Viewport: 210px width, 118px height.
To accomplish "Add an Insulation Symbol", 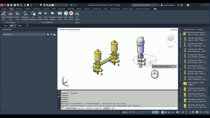I will tap(52, 16).
